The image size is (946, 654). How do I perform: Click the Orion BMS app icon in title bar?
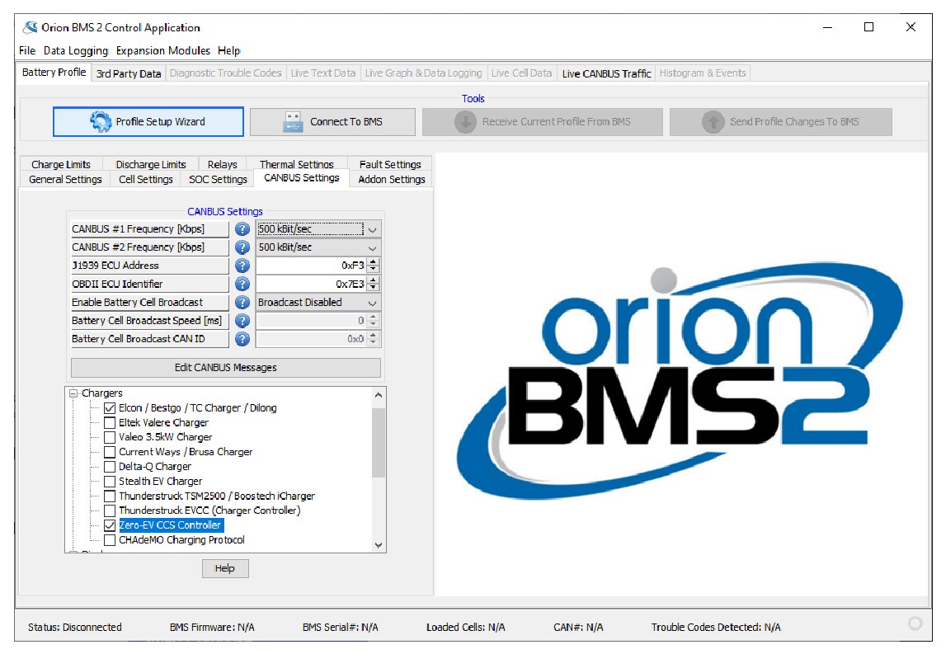pos(30,27)
